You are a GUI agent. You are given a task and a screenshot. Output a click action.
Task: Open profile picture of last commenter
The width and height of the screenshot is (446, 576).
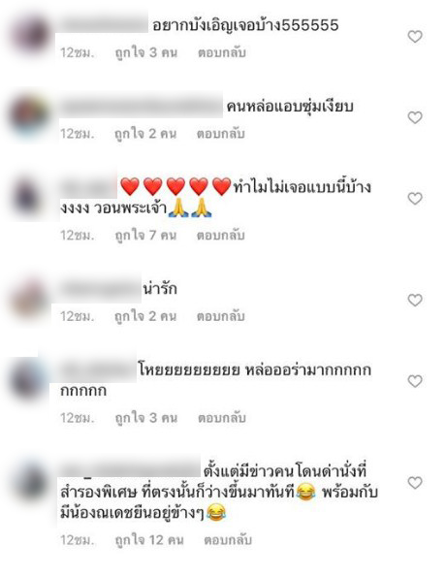[x=30, y=481]
